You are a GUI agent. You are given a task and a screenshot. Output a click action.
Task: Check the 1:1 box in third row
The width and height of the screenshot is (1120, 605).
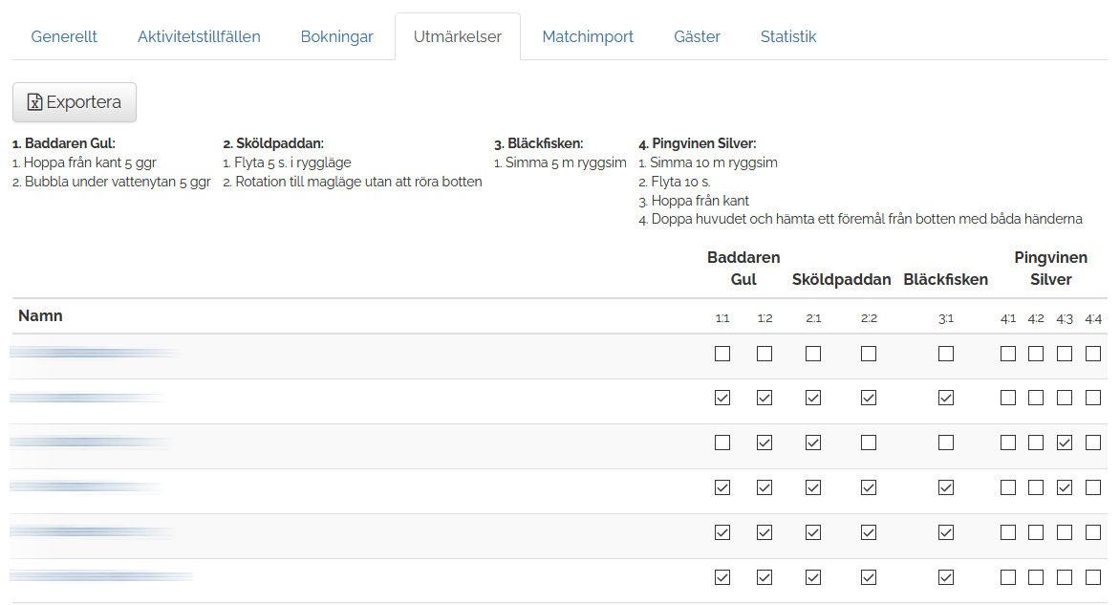pos(722,443)
